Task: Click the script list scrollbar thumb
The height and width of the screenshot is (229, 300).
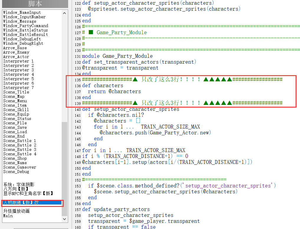Action: [x=65, y=169]
